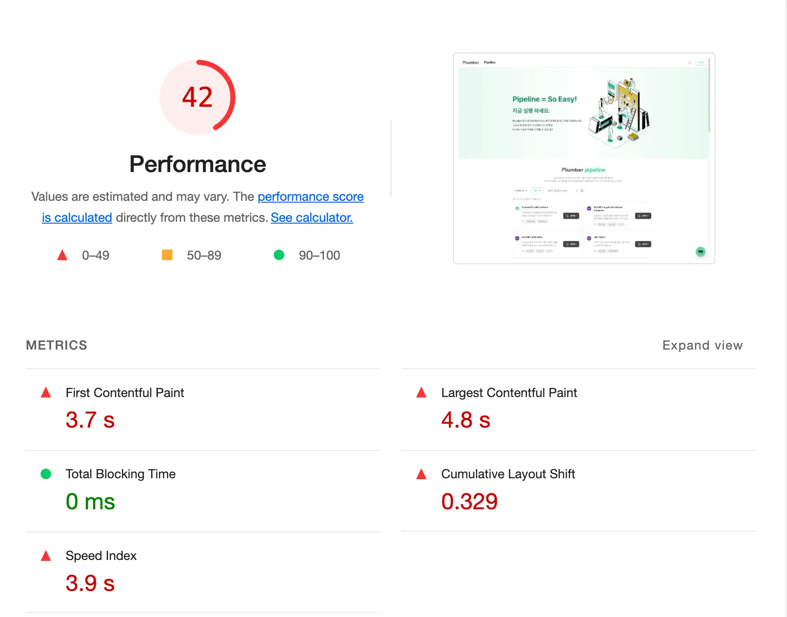Click the red triangle legend icon for 0–49
This screenshot has height=617, width=787.
tap(63, 255)
